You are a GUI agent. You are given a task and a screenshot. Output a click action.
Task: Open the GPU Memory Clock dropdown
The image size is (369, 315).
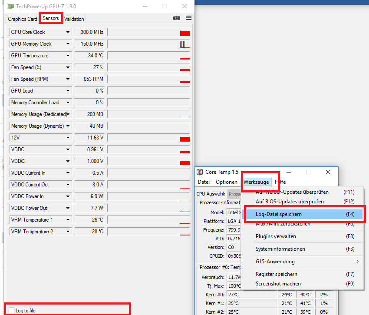tap(68, 44)
